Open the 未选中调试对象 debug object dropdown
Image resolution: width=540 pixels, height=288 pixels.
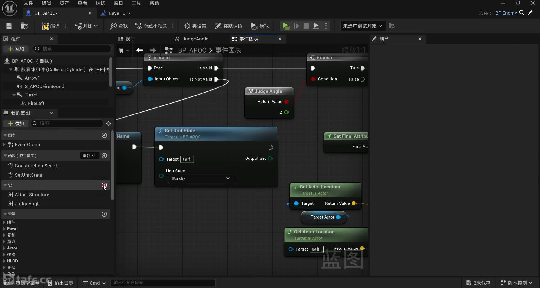coord(362,26)
